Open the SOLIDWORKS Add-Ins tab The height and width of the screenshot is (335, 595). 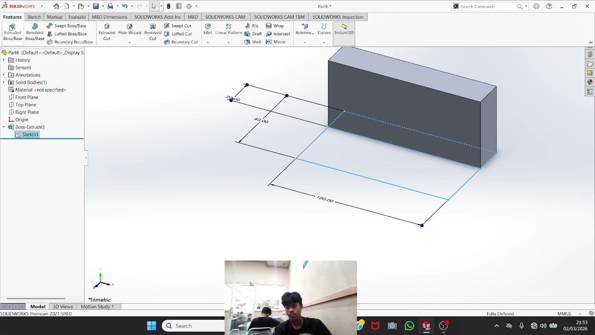click(157, 17)
